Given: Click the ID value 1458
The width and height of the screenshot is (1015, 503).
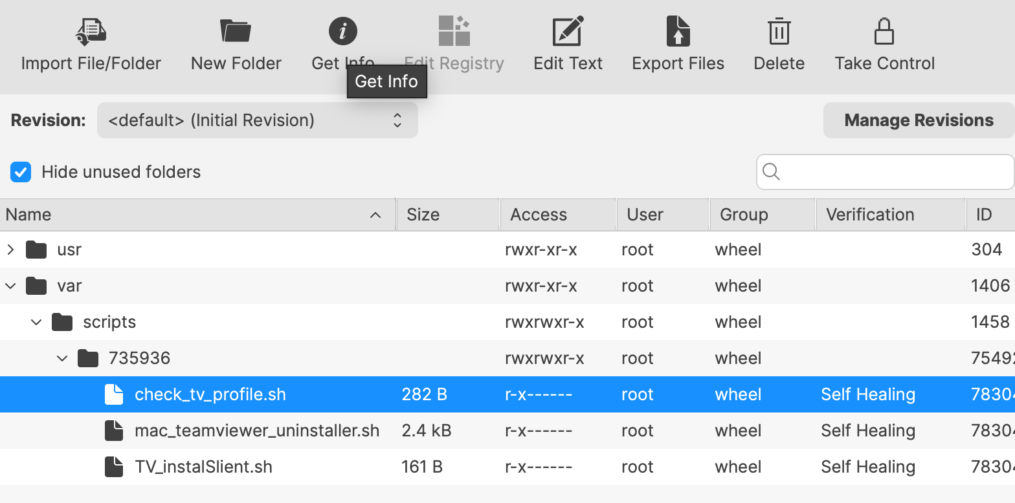Looking at the screenshot, I should [x=990, y=322].
